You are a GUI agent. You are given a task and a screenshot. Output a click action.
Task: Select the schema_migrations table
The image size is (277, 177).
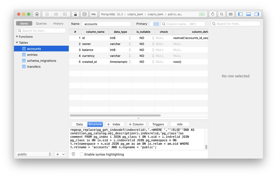(x=41, y=60)
